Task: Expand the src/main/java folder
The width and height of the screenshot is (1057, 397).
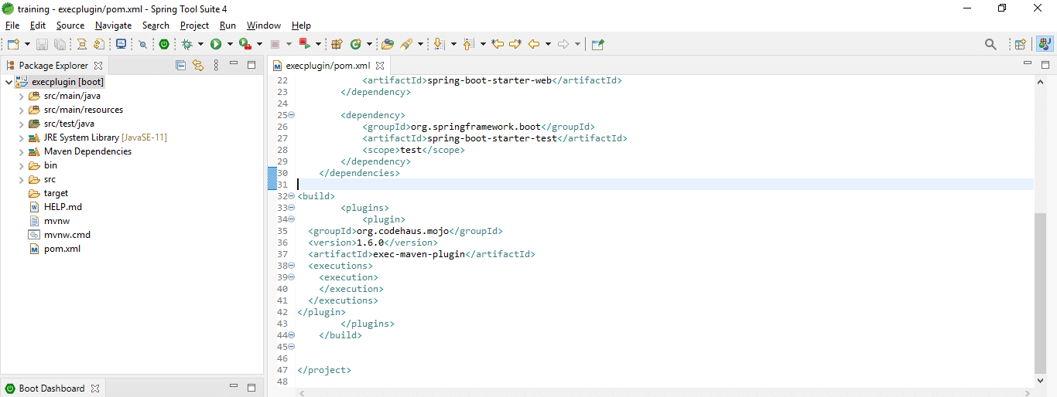Action: [x=22, y=96]
